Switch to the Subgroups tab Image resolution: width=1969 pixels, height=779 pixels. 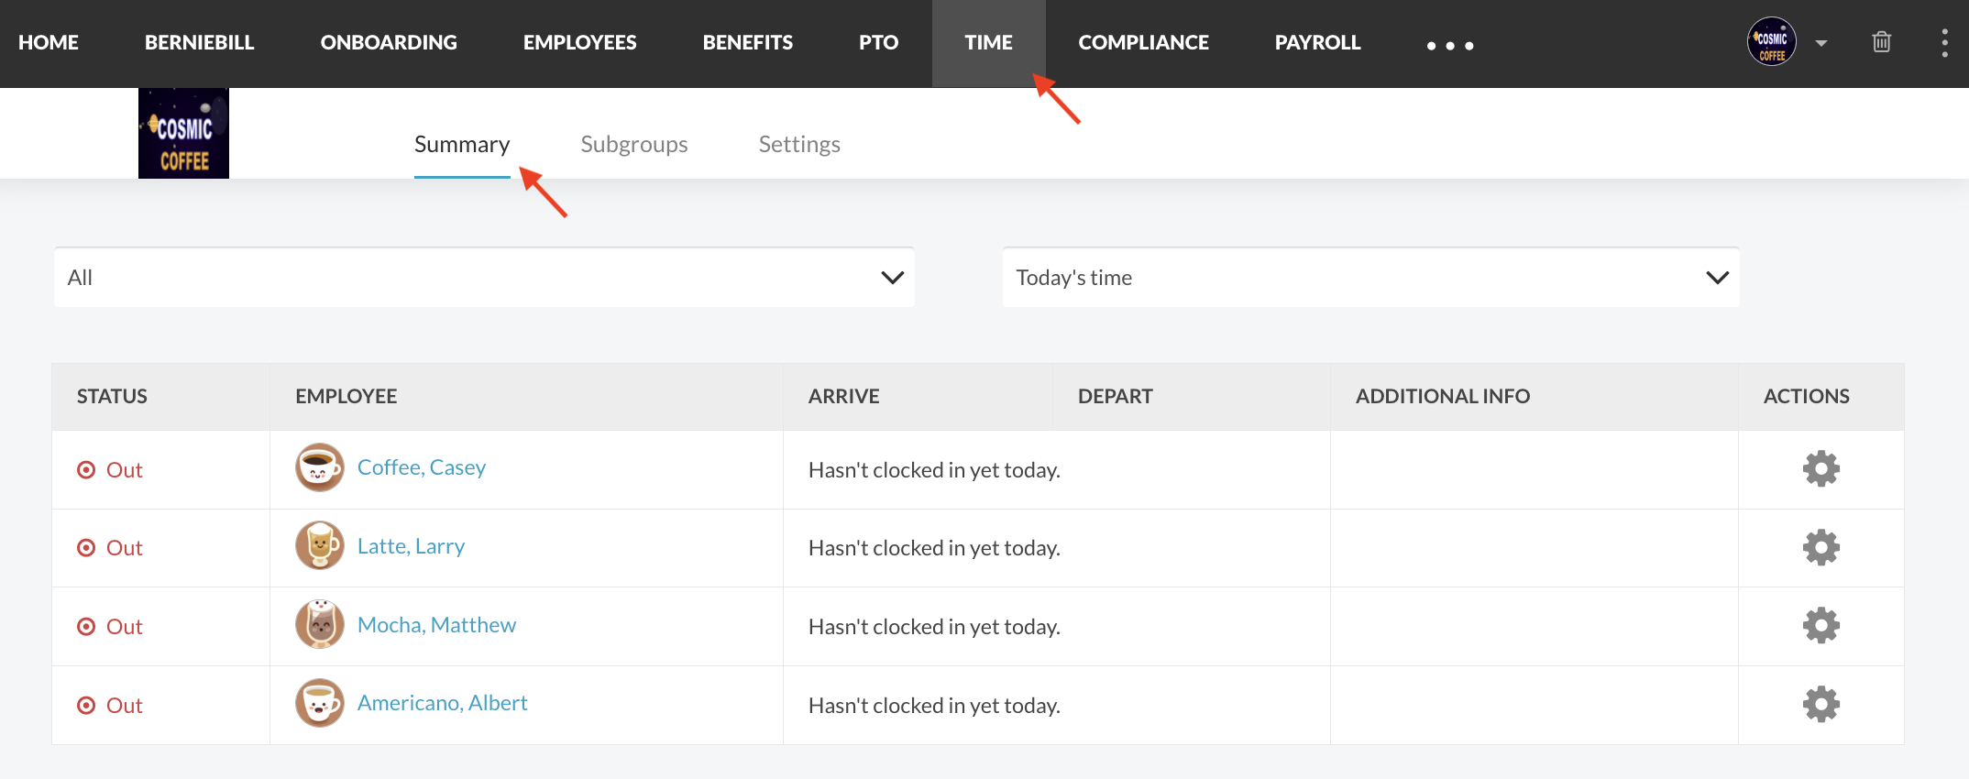coord(633,144)
